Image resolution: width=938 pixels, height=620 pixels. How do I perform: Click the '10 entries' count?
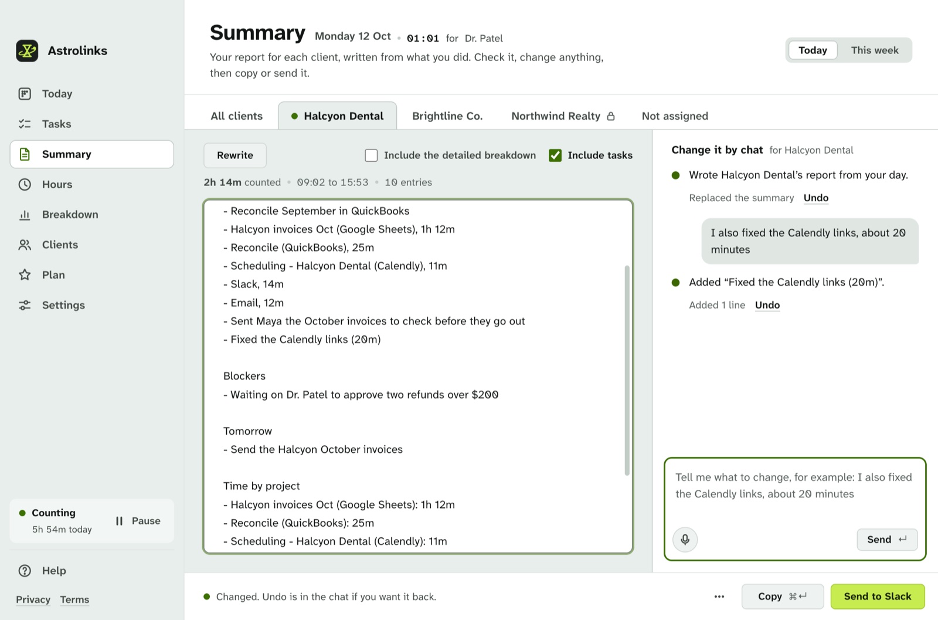(x=408, y=182)
